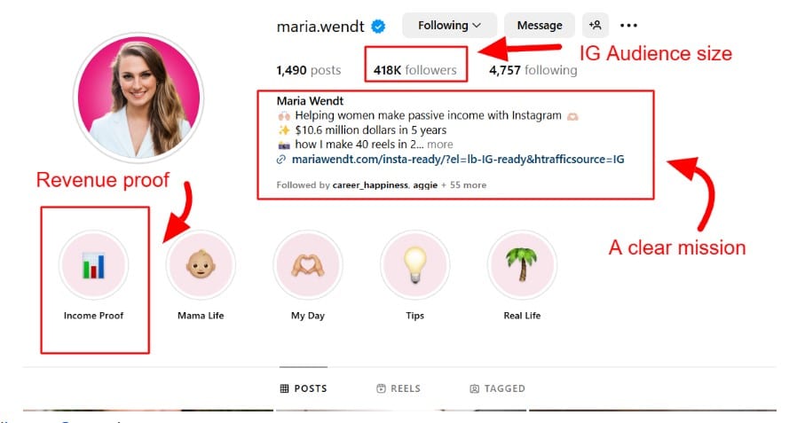The height and width of the screenshot is (423, 797).
Task: Switch to the Tagged tab
Action: [497, 388]
